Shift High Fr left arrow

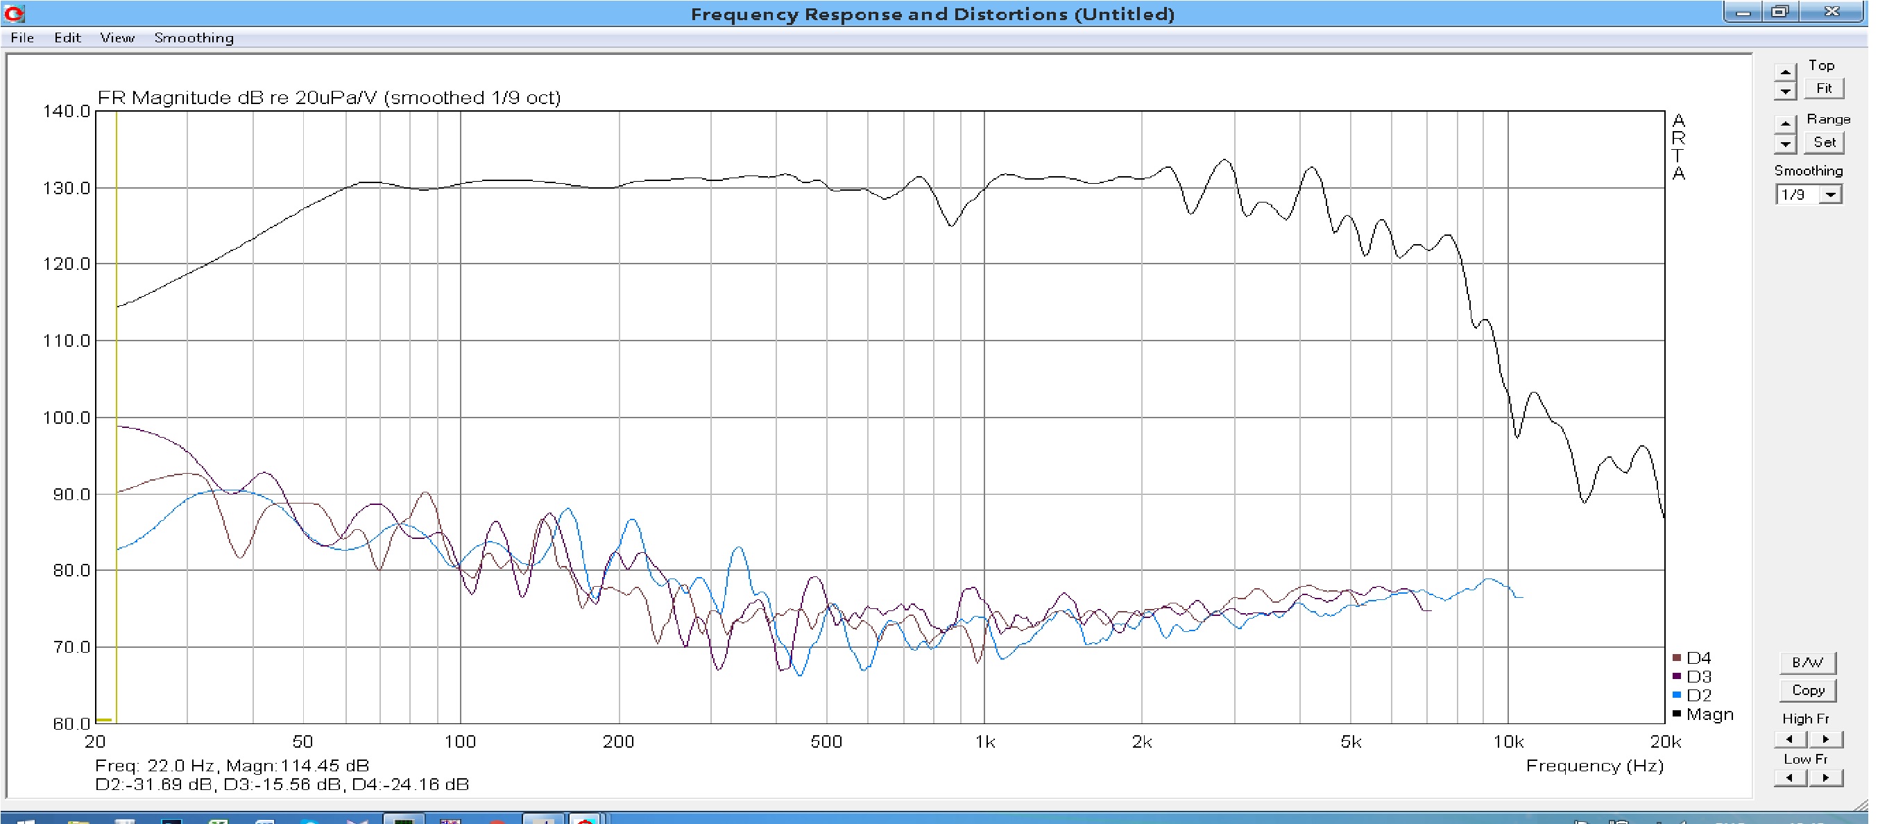pyautogui.click(x=1790, y=739)
